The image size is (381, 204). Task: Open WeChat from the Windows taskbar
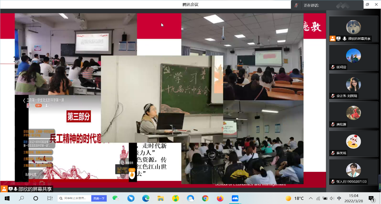coord(116,199)
